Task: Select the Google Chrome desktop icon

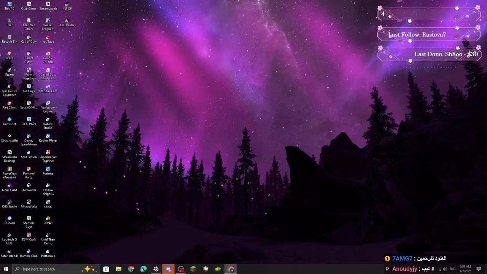Action: (48, 57)
